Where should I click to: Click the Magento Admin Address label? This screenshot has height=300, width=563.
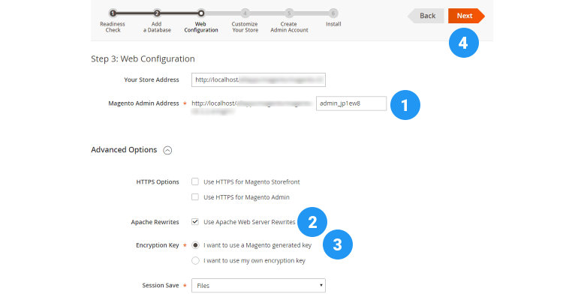143,103
